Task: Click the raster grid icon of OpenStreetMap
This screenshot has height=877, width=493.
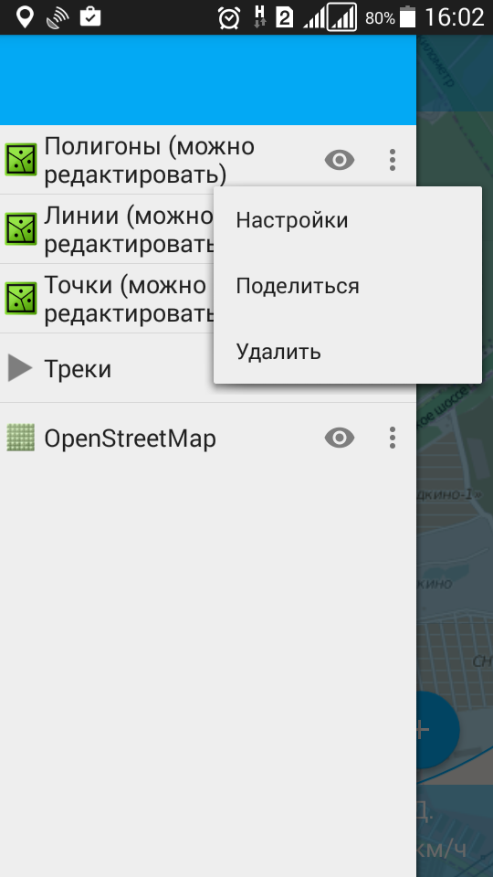Action: click(x=21, y=438)
